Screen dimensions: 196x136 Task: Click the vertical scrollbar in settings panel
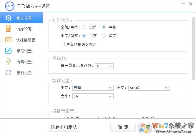pyautogui.click(x=193, y=47)
